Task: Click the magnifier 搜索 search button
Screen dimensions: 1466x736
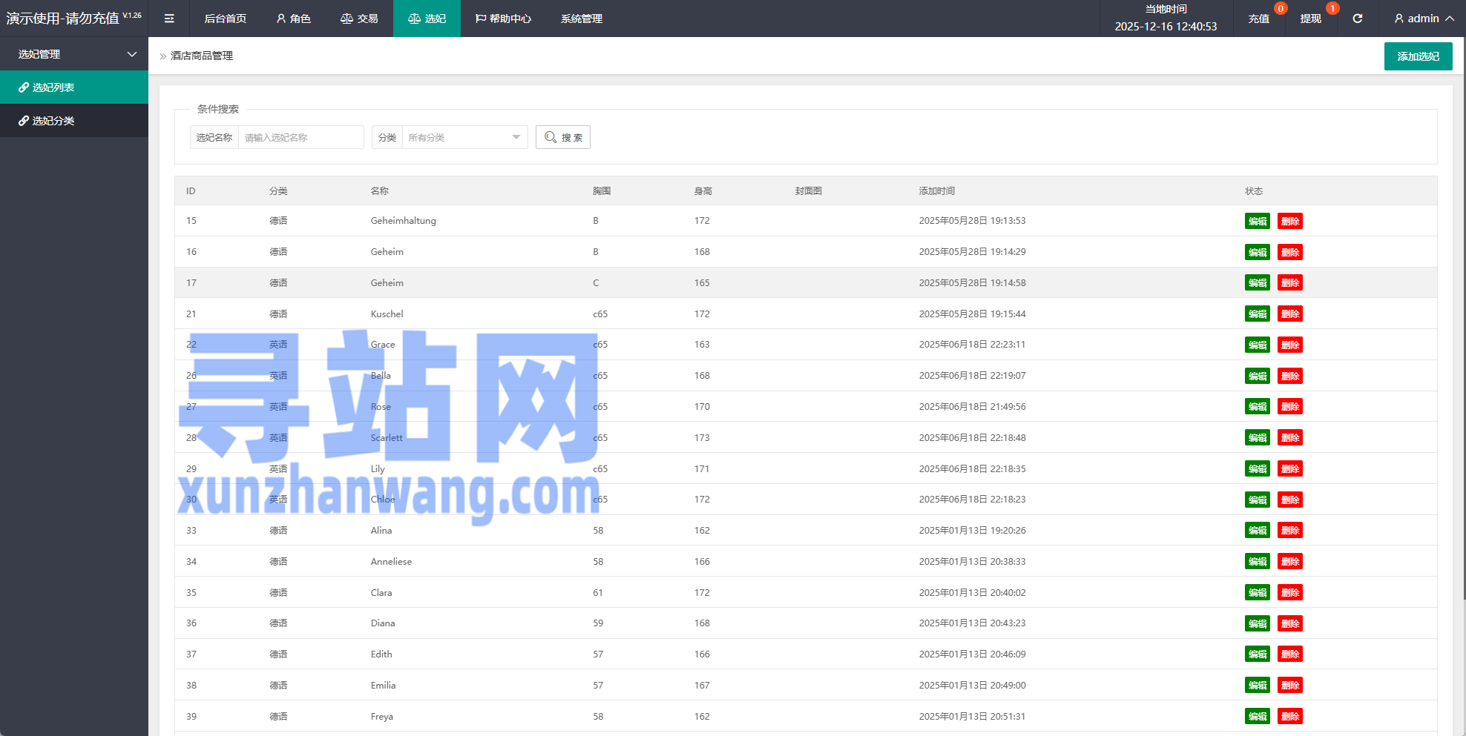Action: [563, 137]
